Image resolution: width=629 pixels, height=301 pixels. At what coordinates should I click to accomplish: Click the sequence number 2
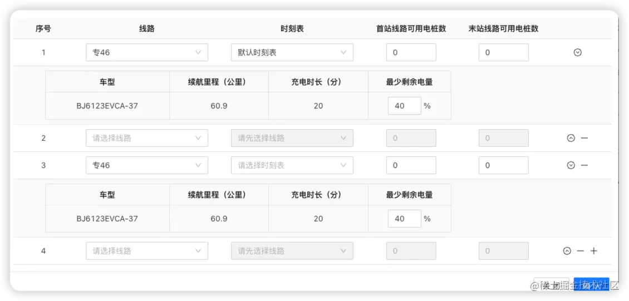tap(43, 138)
